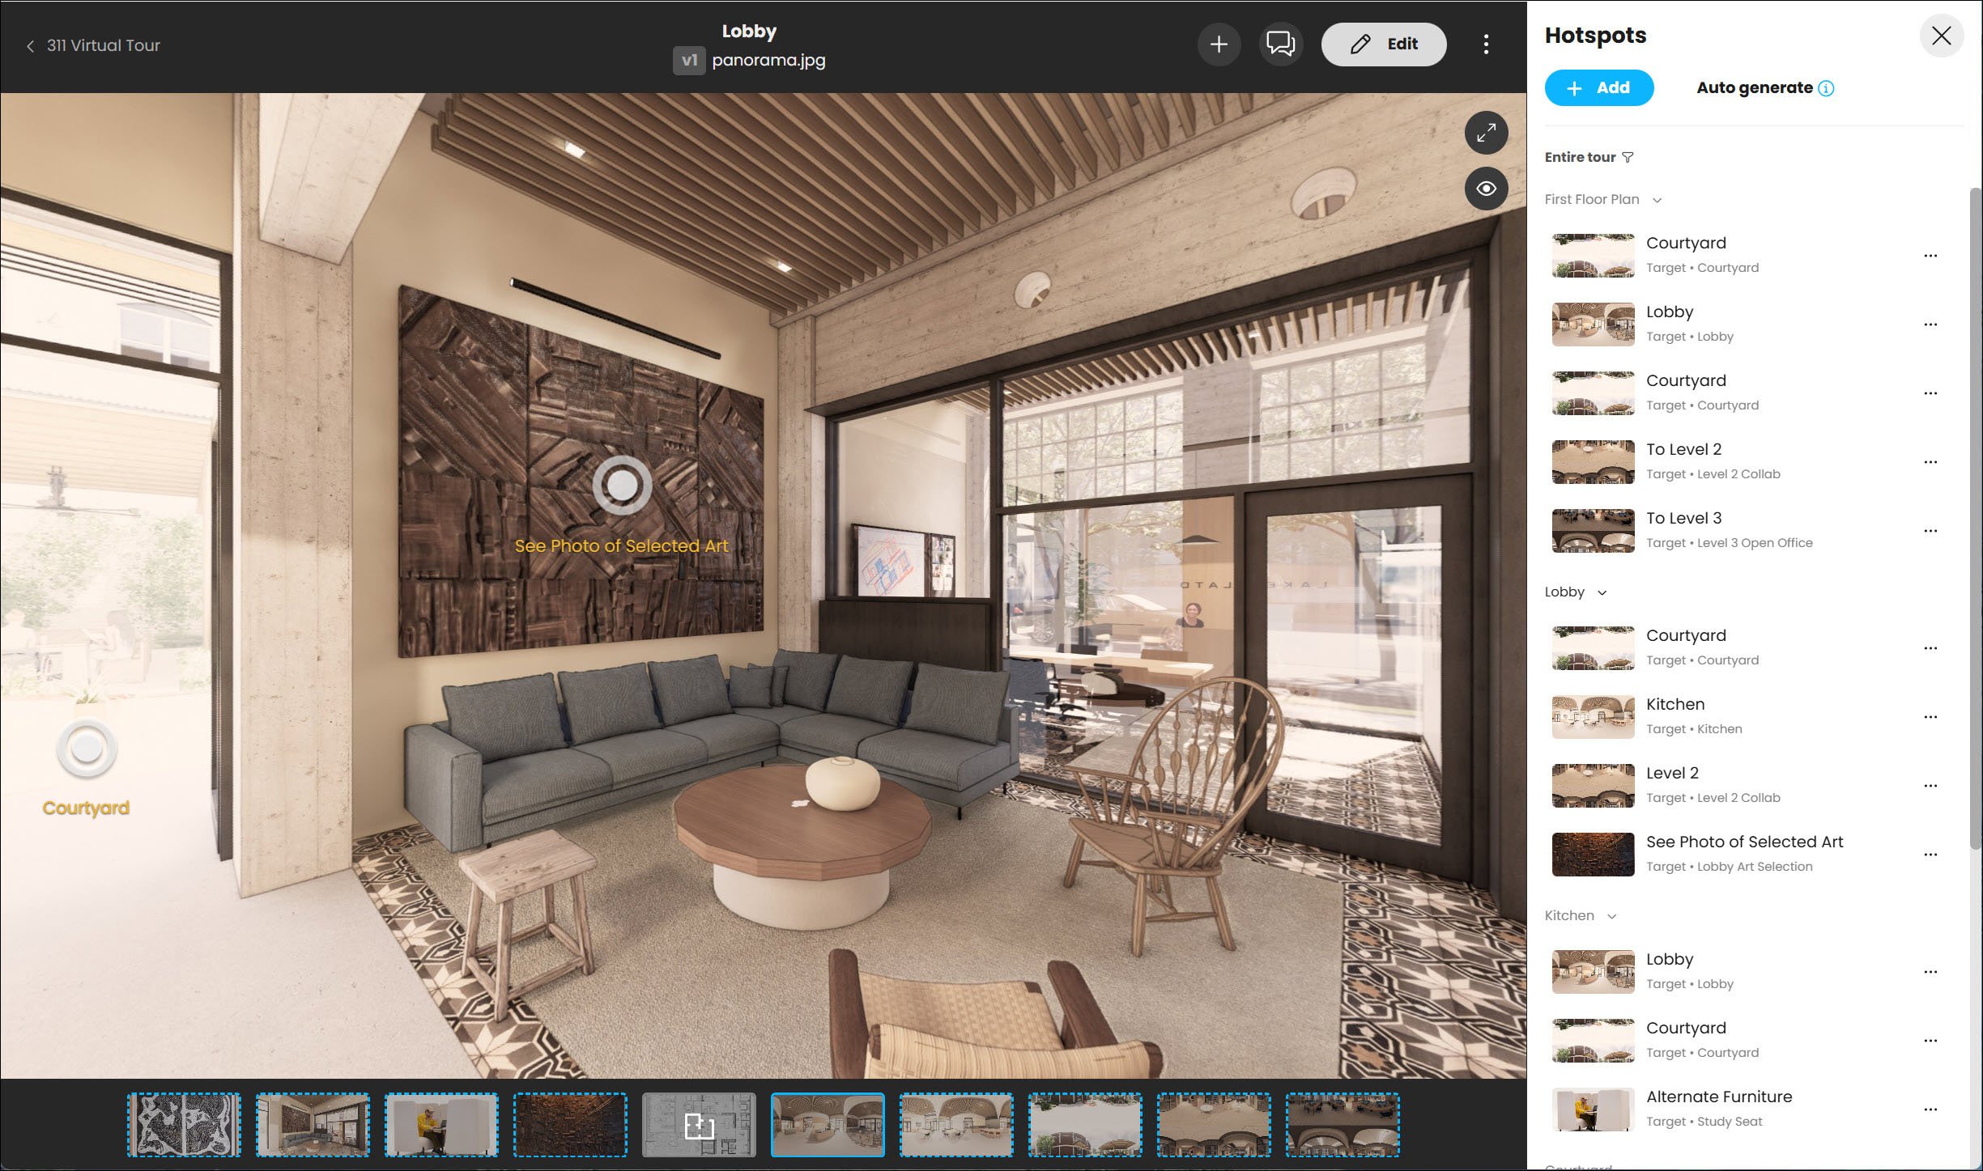Open the floor plan thumbnail in filmstrip
Image resolution: width=1983 pixels, height=1171 pixels.
pyautogui.click(x=699, y=1125)
